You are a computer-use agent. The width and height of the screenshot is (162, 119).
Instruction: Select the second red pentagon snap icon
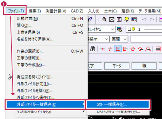tap(140, 49)
